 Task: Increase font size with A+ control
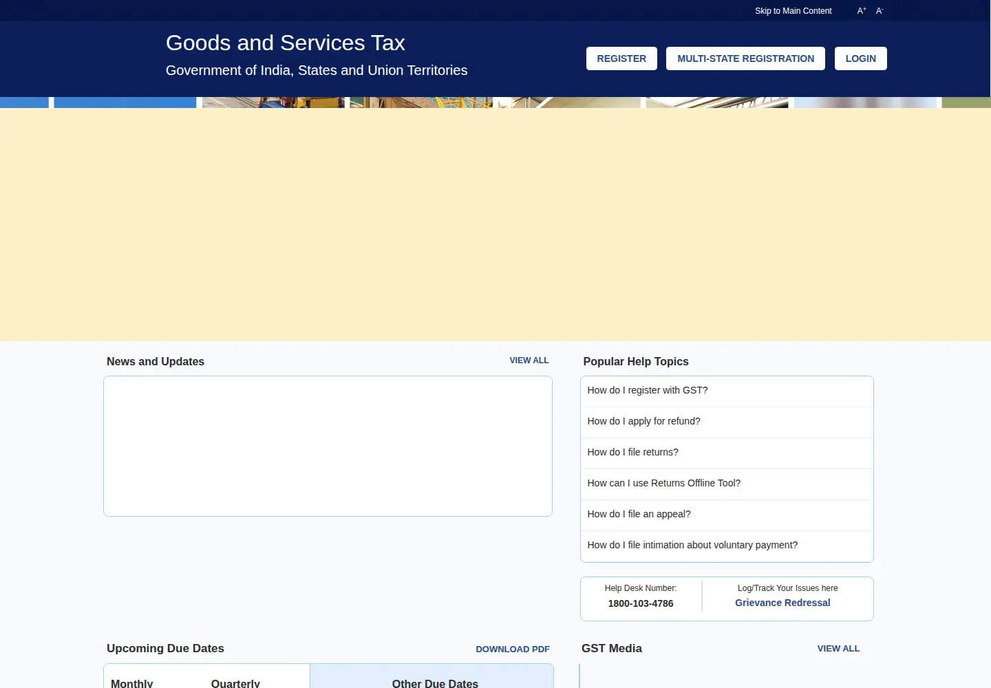(862, 11)
